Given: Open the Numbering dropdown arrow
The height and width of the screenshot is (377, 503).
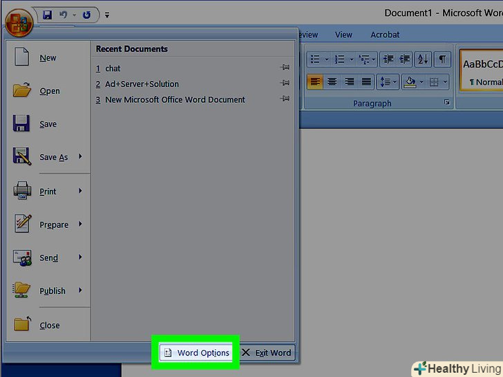Looking at the screenshot, I should (x=351, y=59).
